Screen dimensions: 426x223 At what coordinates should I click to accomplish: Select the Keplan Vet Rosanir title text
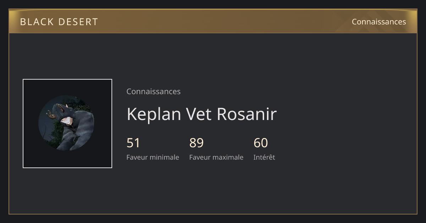click(201, 114)
